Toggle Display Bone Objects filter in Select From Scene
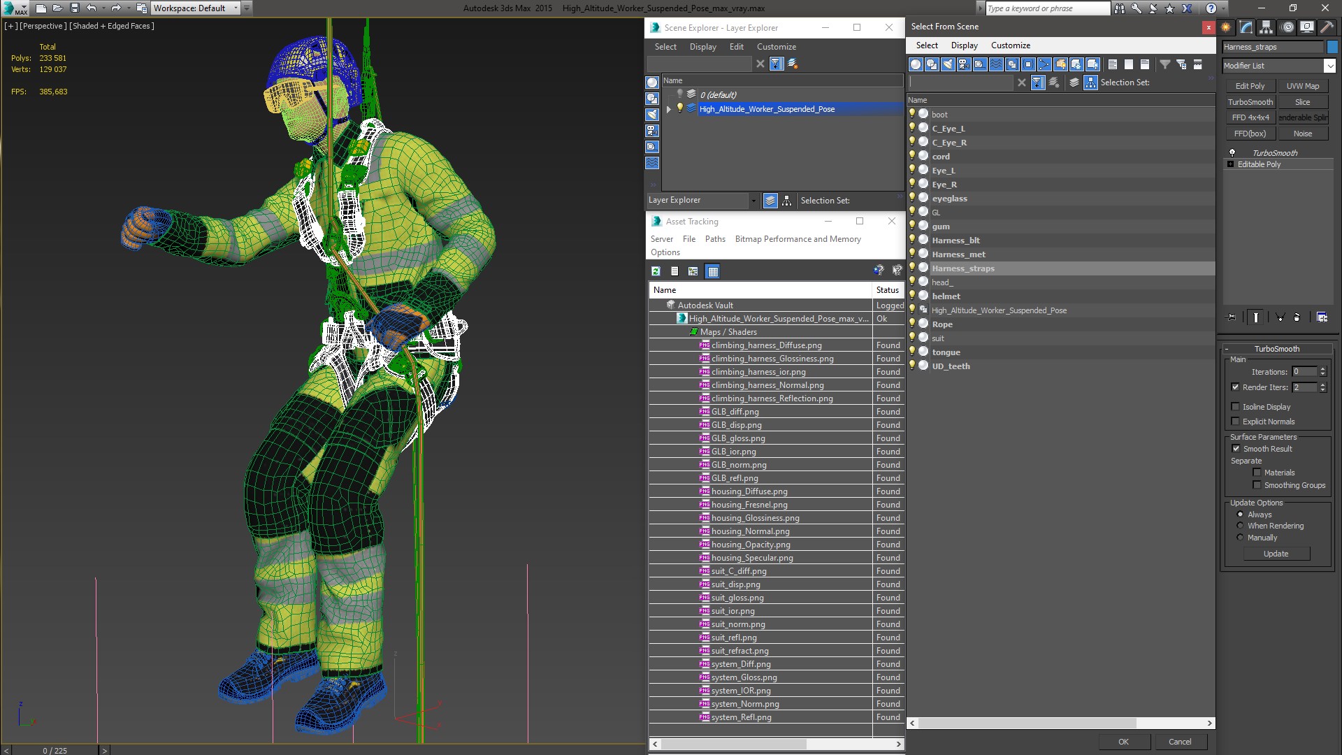The image size is (1342, 755). point(1044,64)
